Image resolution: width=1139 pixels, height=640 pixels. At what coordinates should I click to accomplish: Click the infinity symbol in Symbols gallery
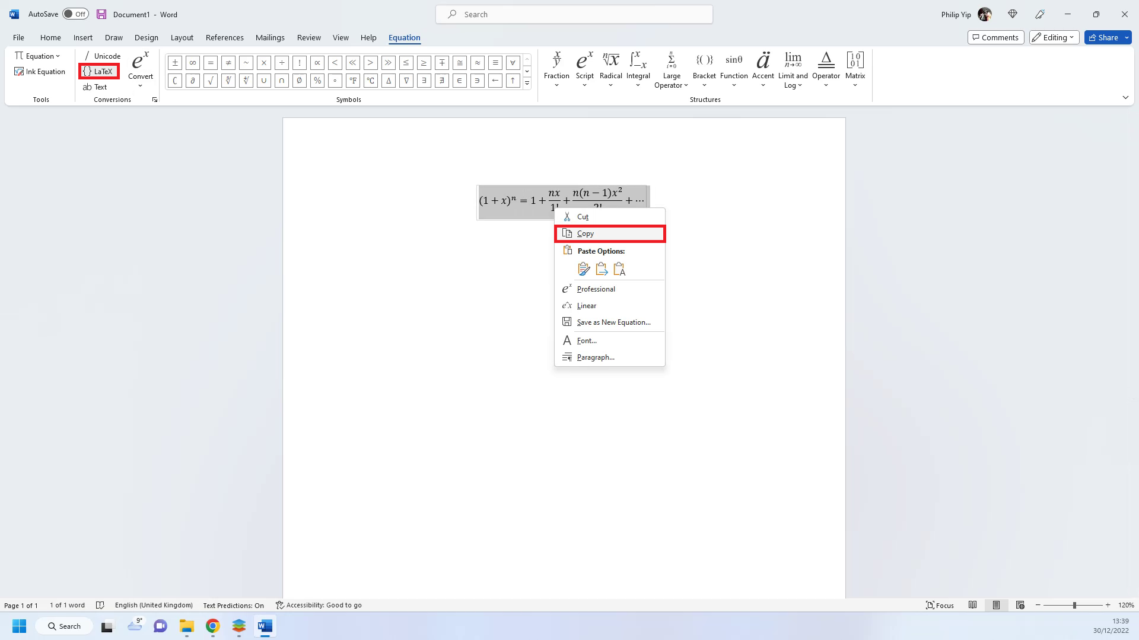click(x=192, y=62)
